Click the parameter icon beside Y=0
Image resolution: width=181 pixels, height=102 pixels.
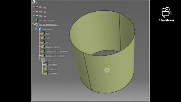[x=43, y=38]
